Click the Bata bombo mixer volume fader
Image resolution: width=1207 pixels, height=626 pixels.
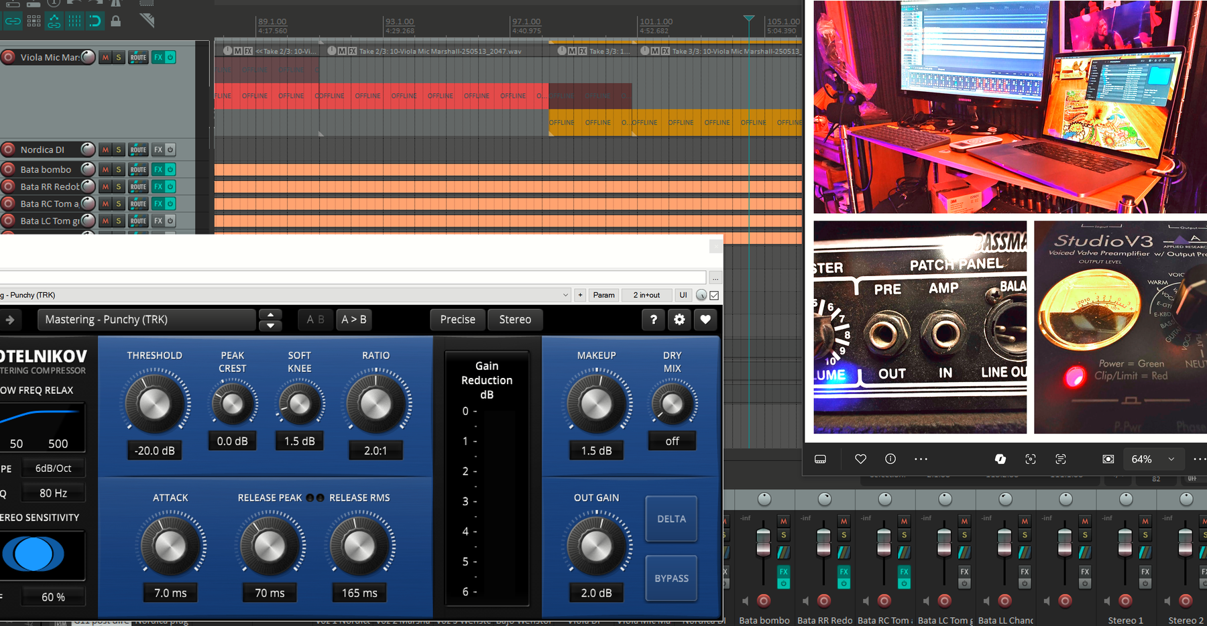(x=763, y=543)
